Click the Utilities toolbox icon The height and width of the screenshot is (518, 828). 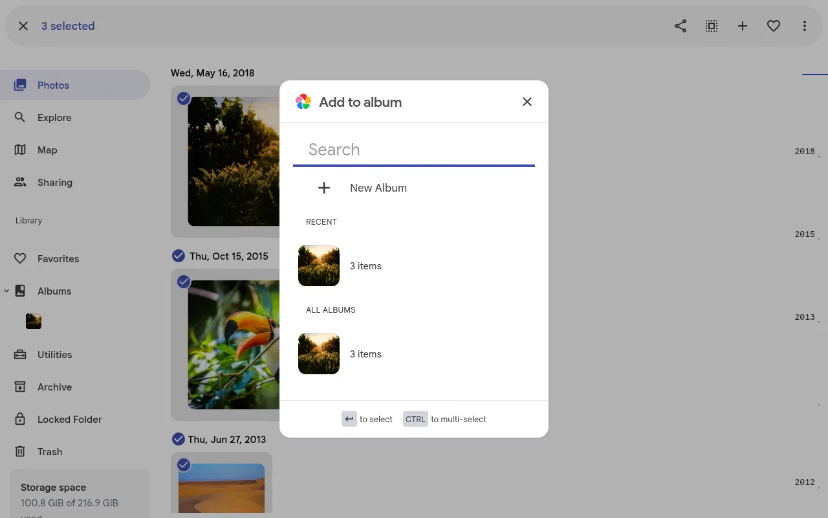click(20, 354)
